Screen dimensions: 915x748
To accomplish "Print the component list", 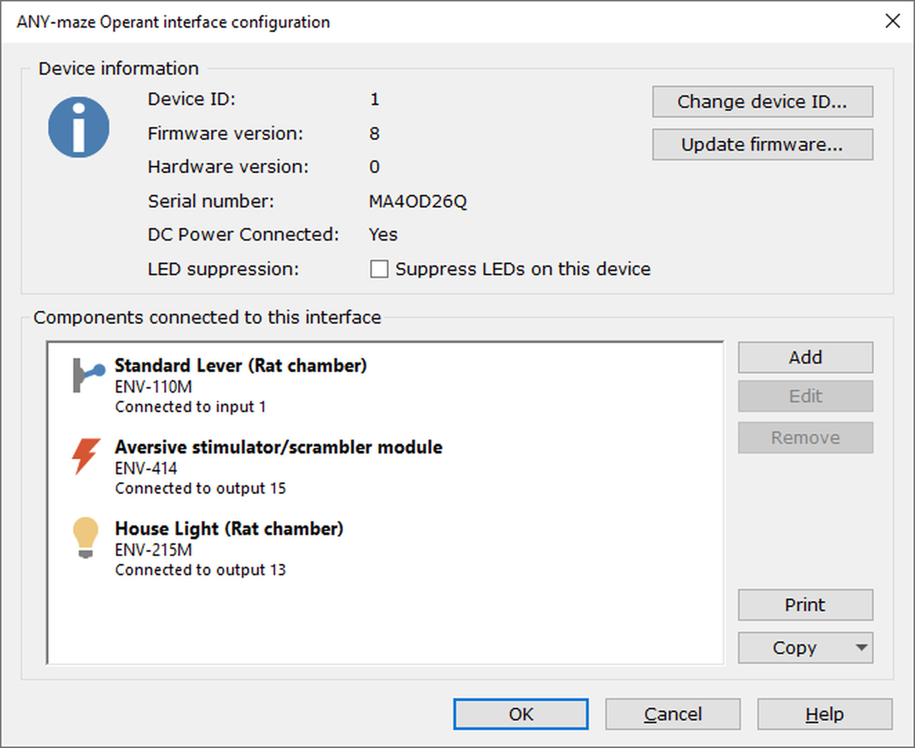I will tap(805, 605).
